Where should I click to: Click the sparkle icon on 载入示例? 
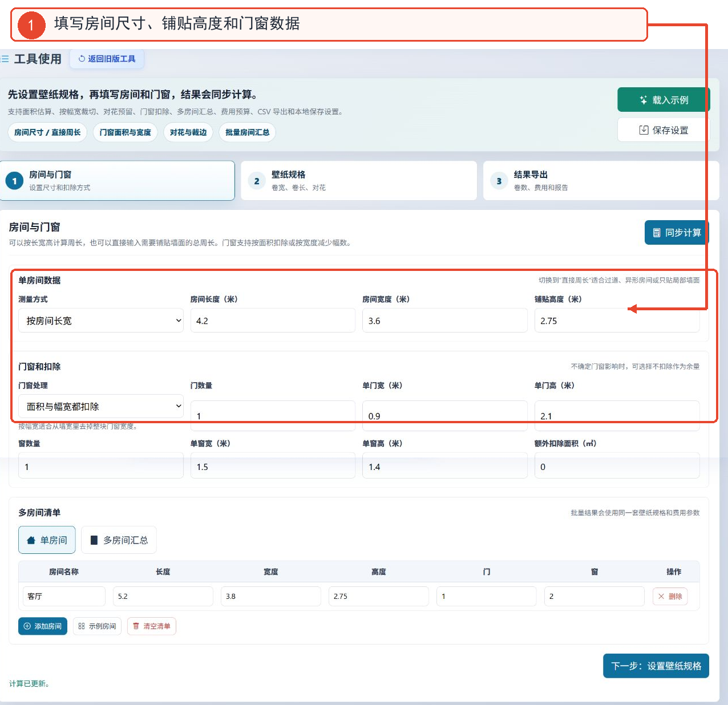point(643,100)
